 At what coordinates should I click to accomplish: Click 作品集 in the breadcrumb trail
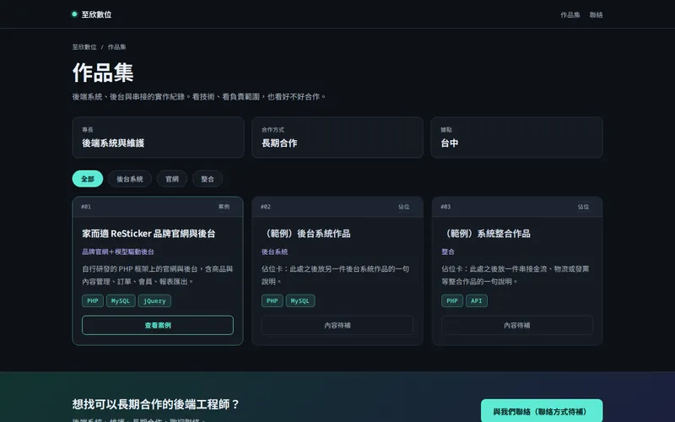click(x=116, y=47)
